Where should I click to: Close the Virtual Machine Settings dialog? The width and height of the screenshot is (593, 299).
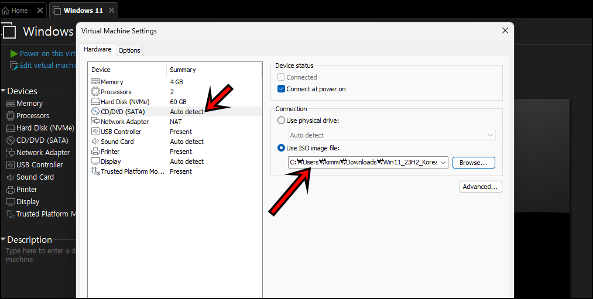coord(505,30)
